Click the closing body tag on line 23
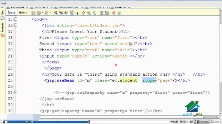The height and width of the screenshot is (124, 222). [x=53, y=68]
